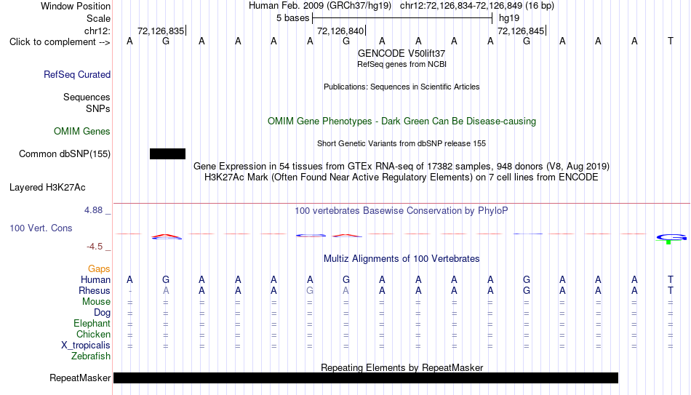Image resolution: width=691 pixels, height=395 pixels.
Task: Click the orange Gaps label
Action: click(99, 268)
